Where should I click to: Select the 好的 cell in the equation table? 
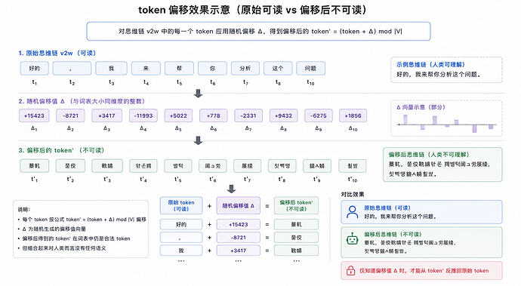(x=181, y=225)
